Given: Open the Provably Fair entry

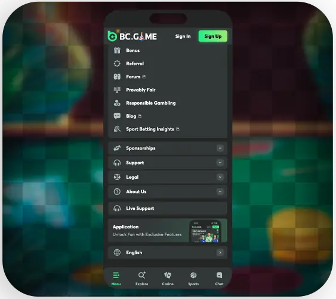Looking at the screenshot, I should pyautogui.click(x=141, y=90).
